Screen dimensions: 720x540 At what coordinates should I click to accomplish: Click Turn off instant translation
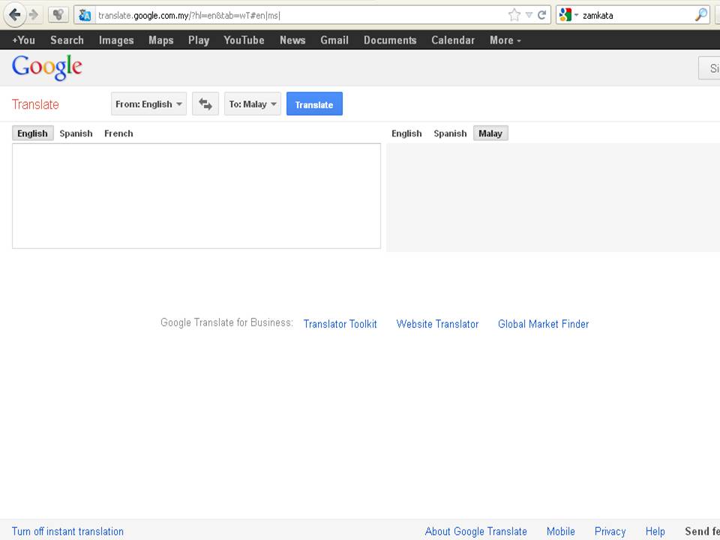(67, 531)
